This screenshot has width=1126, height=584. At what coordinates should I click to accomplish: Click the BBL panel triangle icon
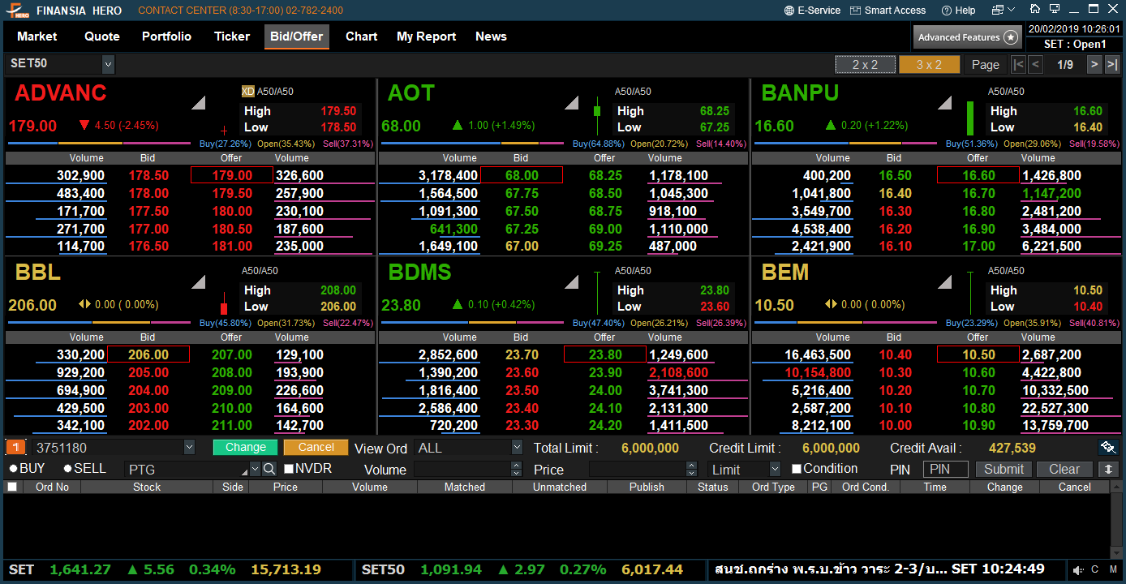[199, 281]
